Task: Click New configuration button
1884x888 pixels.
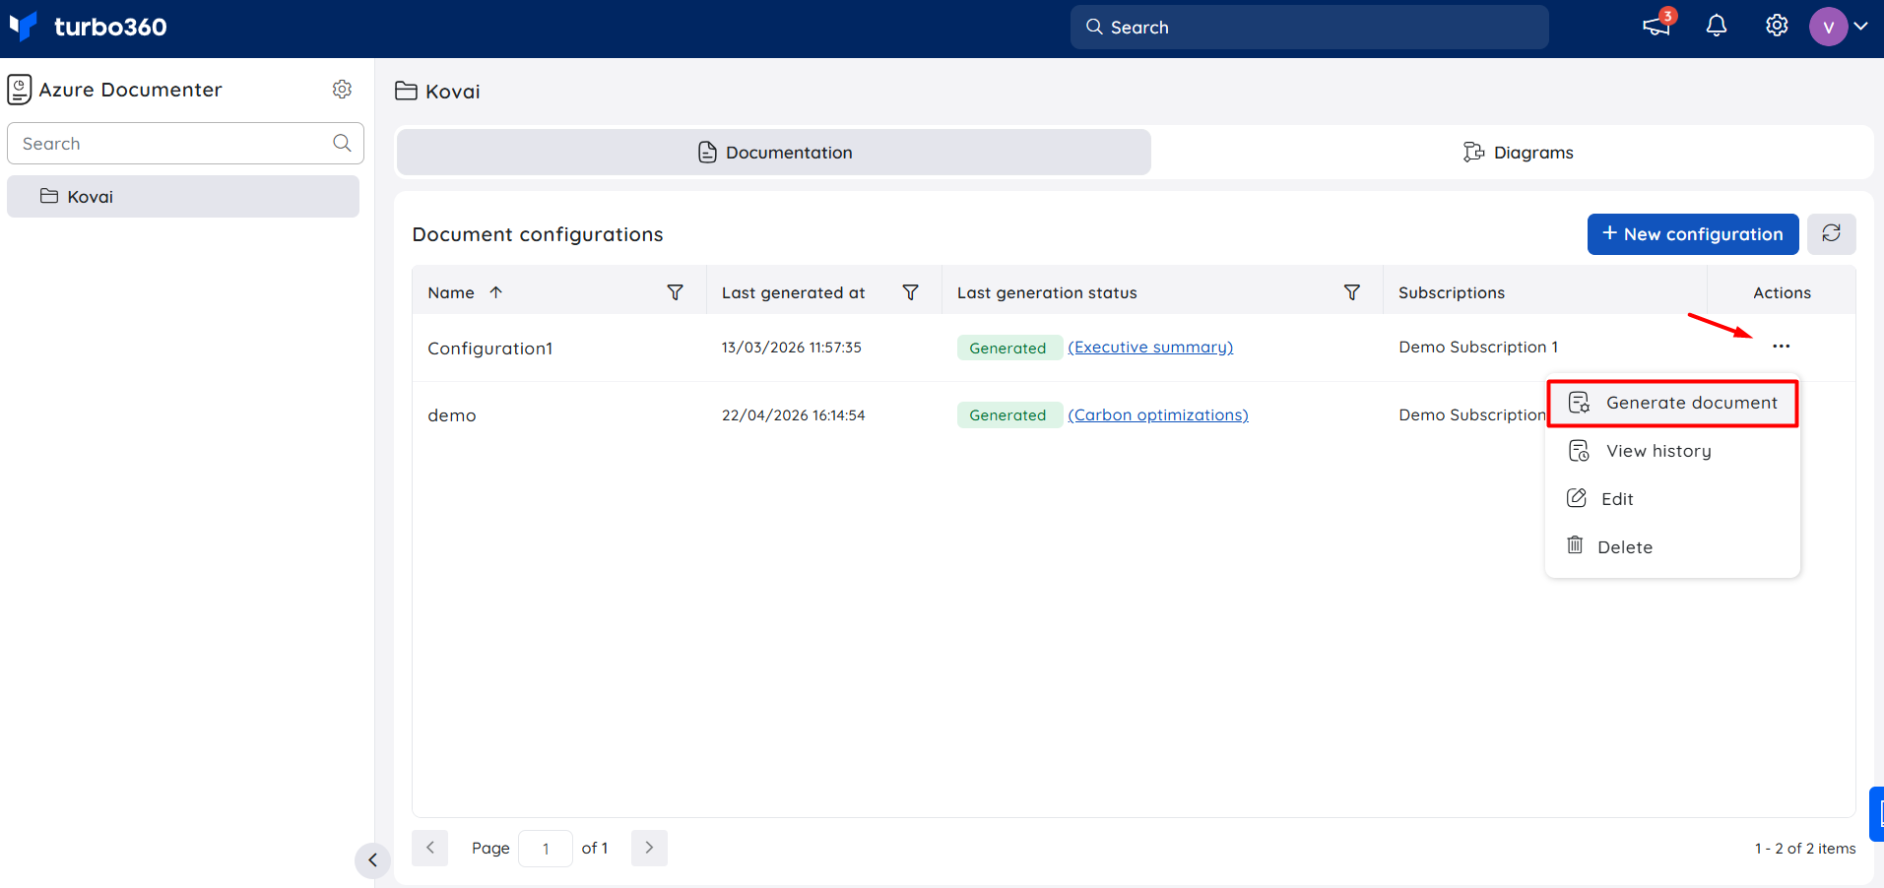Action: 1693,234
